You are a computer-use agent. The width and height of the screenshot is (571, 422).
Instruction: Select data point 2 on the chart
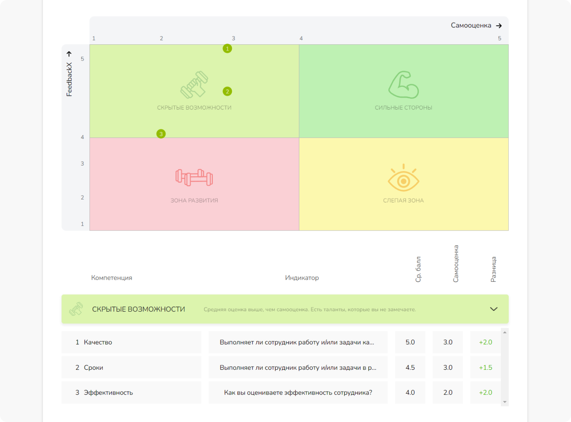pyautogui.click(x=227, y=91)
